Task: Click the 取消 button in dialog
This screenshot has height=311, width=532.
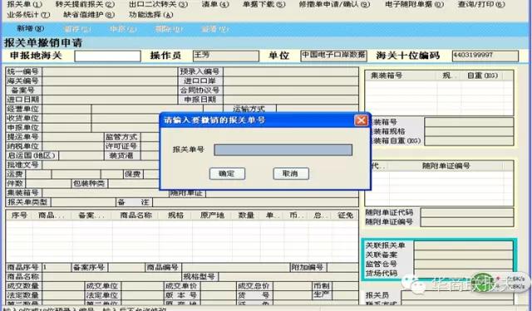Action: tap(291, 173)
